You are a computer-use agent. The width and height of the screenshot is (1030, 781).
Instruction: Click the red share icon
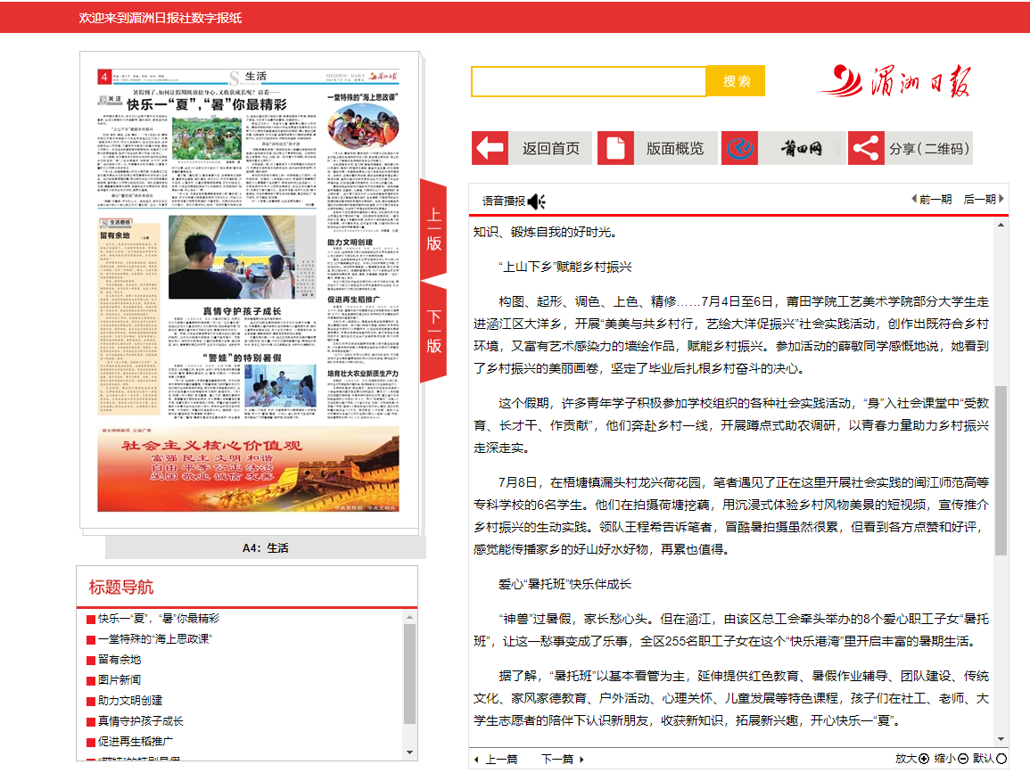pos(866,148)
